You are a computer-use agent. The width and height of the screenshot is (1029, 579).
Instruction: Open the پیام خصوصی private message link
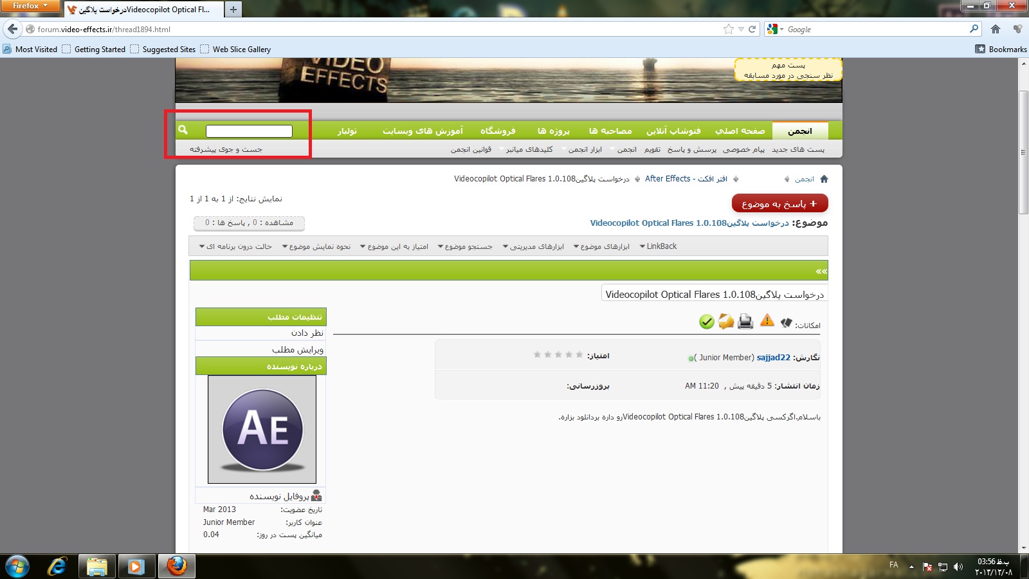coord(743,149)
